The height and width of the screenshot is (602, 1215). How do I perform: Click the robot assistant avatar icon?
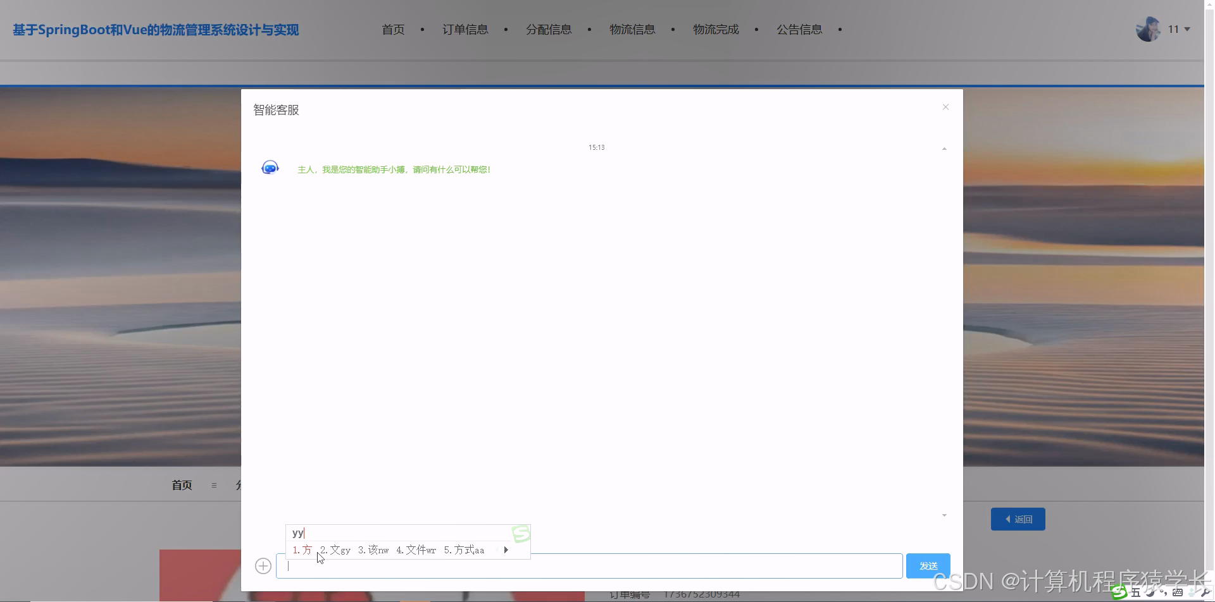pos(270,166)
